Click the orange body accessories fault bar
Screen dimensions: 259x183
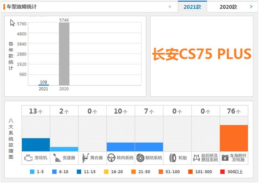pyautogui.click(x=234, y=138)
